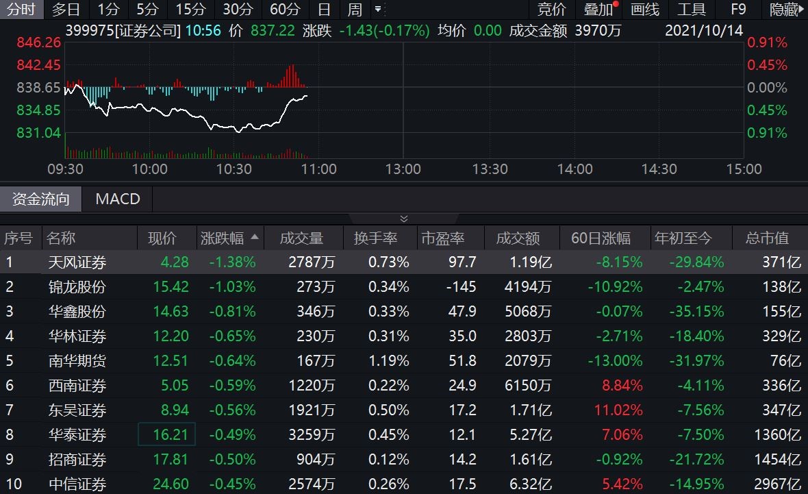Click the 846.26 price axis label
The image size is (808, 494).
(38, 42)
